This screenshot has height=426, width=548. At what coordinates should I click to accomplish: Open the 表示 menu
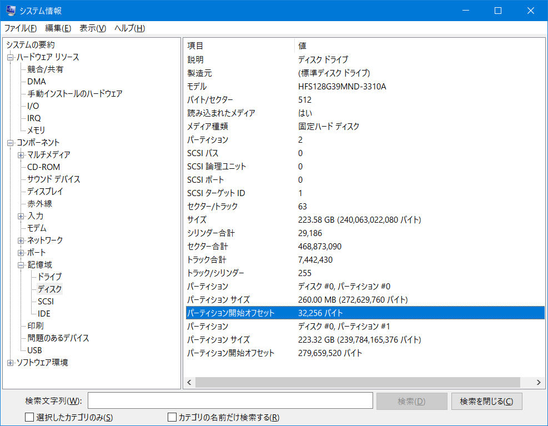(93, 28)
